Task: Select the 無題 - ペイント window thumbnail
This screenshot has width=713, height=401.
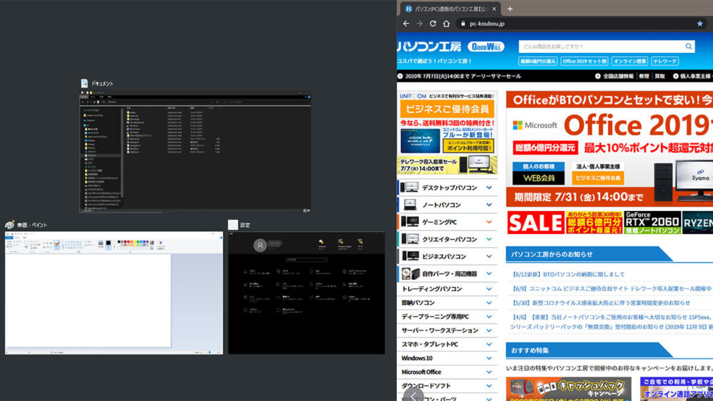Action: coord(113,293)
